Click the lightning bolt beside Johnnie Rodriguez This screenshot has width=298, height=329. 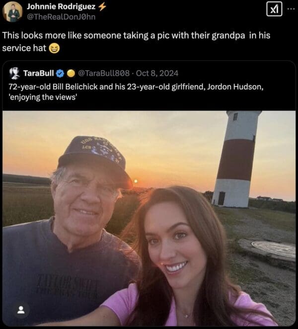click(x=102, y=6)
